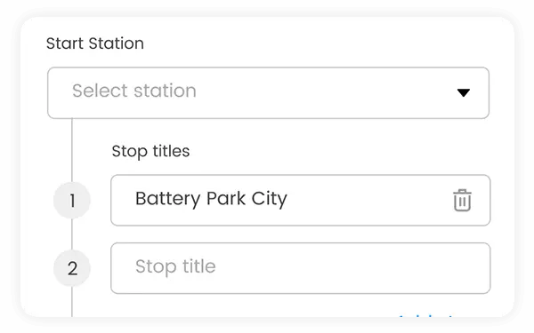Image resolution: width=534 pixels, height=333 pixels.
Task: Click the connector line below Select station
Action: point(72,150)
